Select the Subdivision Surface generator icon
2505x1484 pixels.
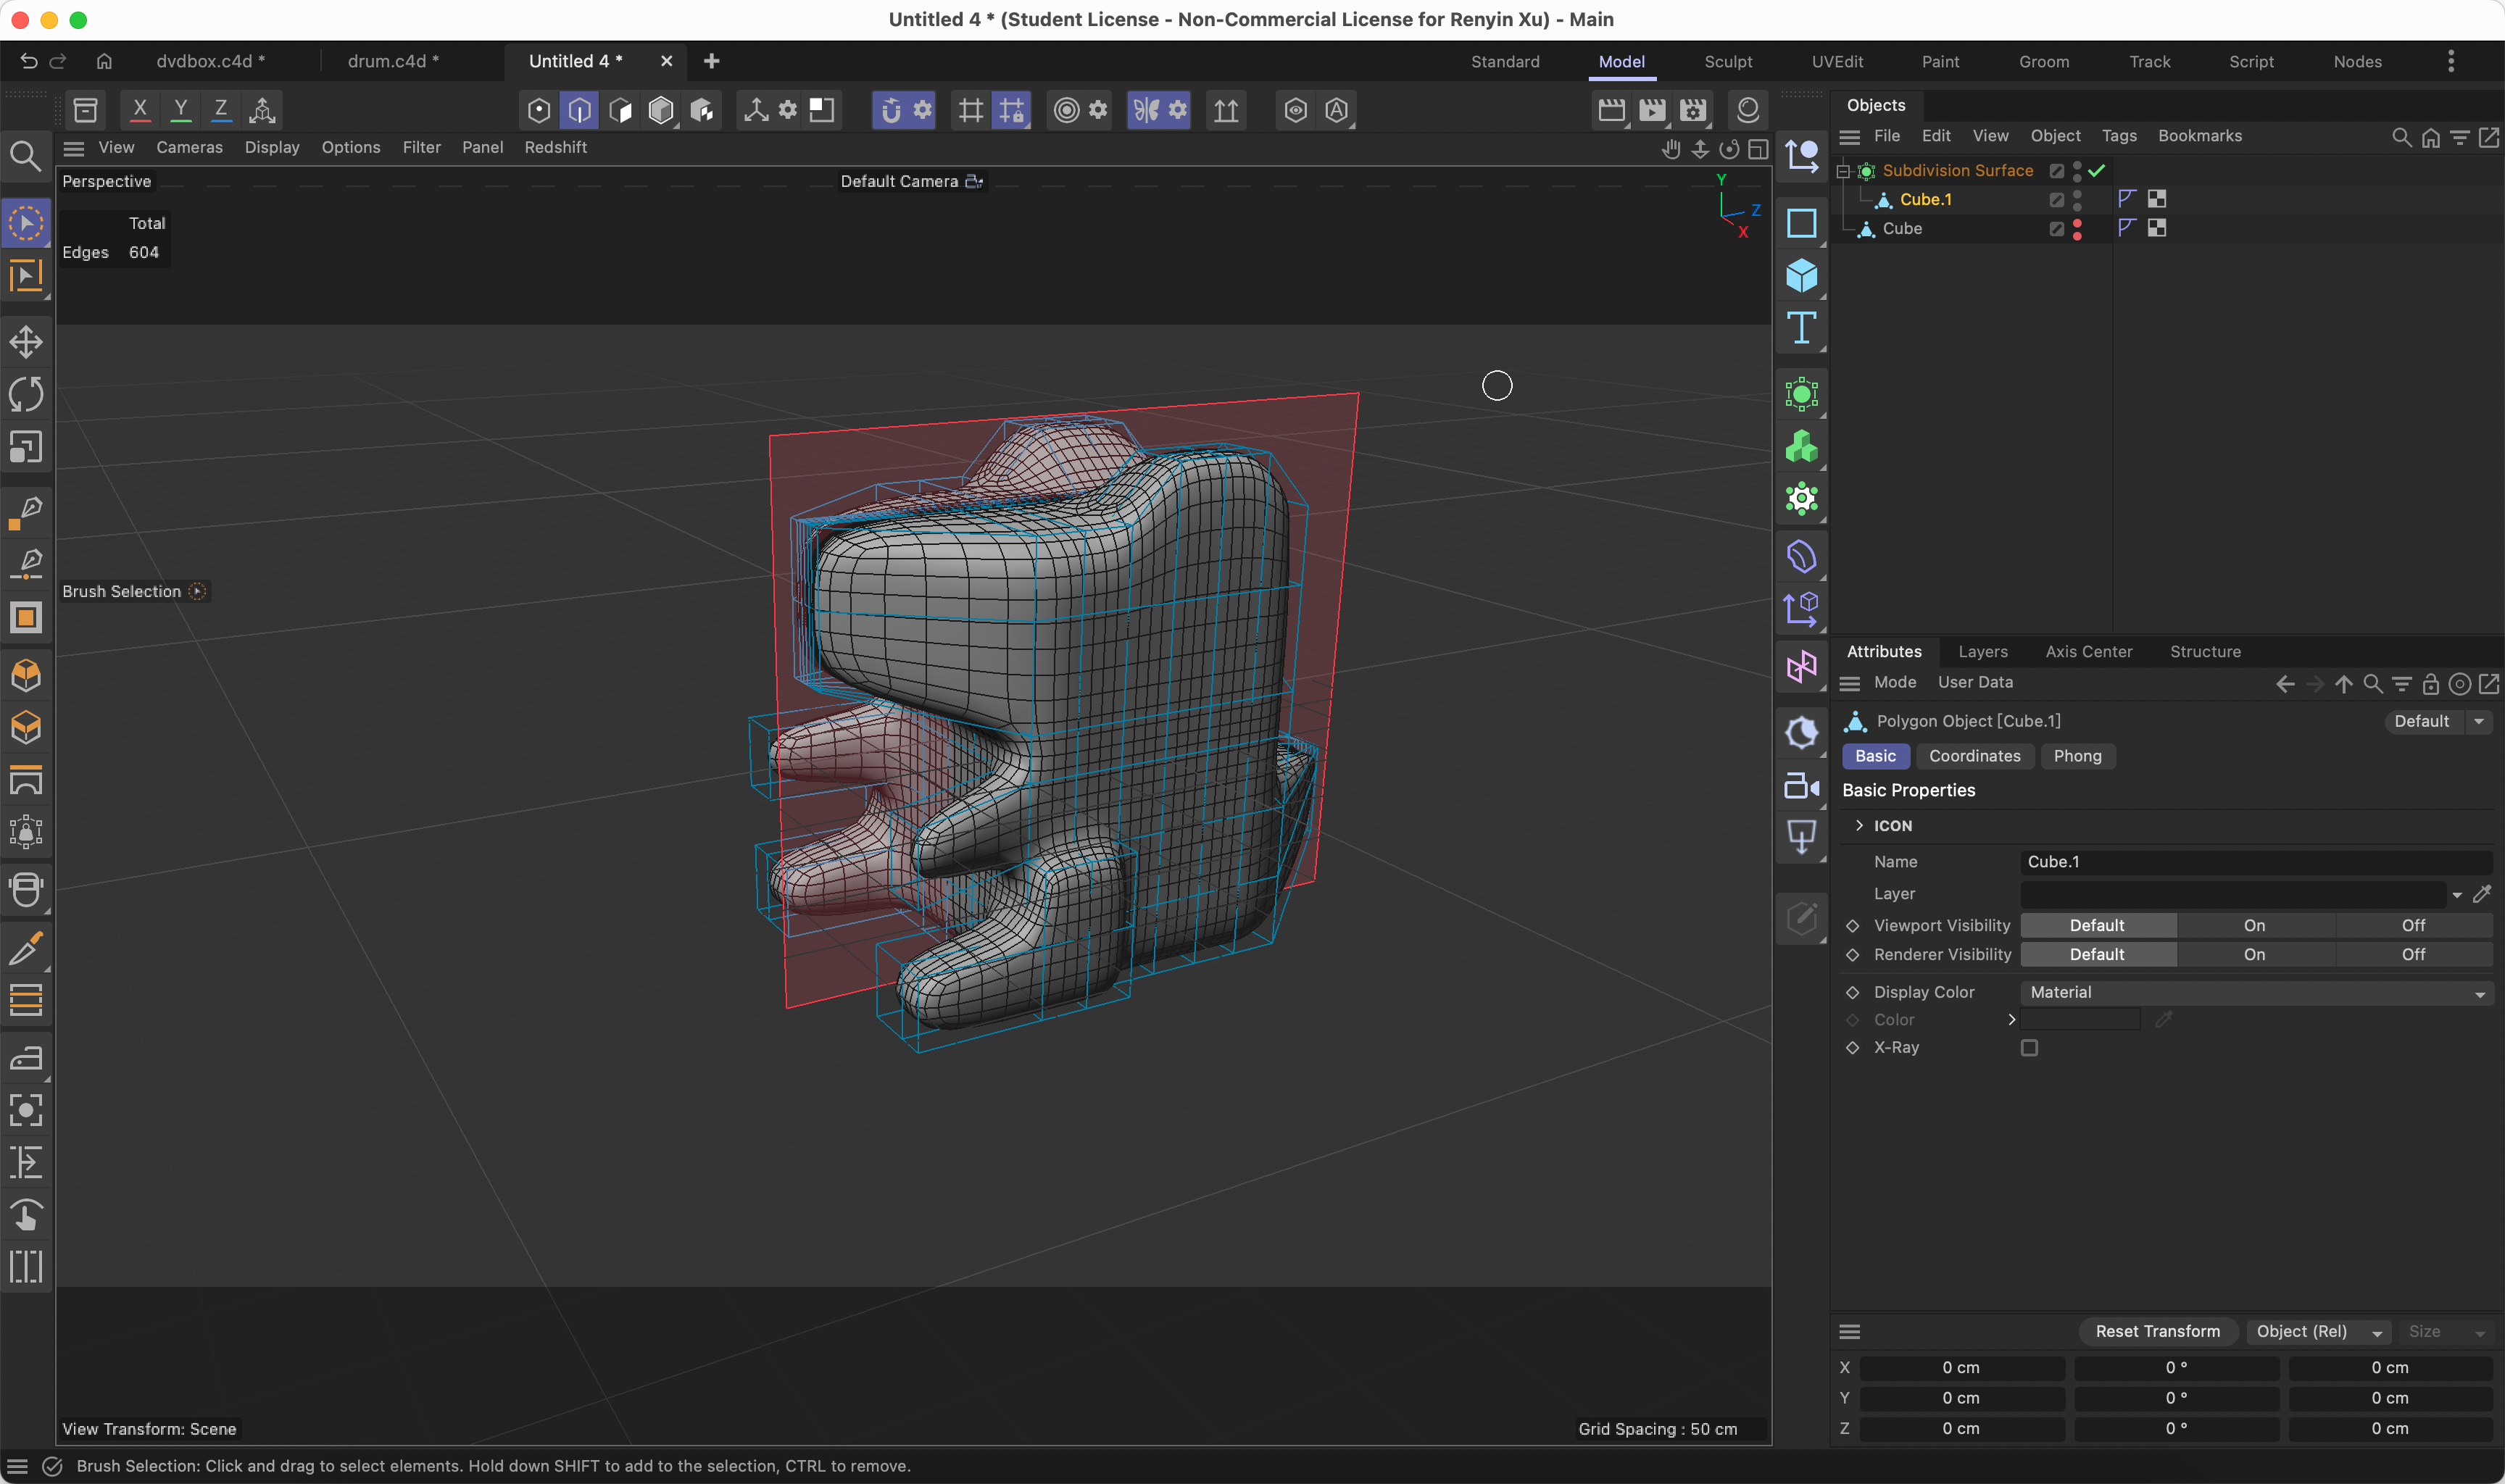click(1802, 394)
